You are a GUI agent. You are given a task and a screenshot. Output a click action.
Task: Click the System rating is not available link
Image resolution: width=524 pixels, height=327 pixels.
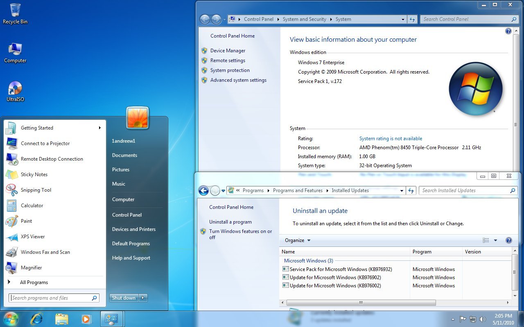click(391, 139)
